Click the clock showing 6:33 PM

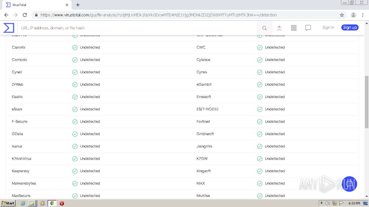[x=354, y=203]
